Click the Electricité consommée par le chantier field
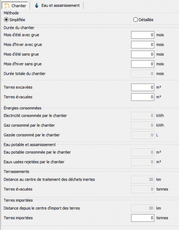 [143, 115]
